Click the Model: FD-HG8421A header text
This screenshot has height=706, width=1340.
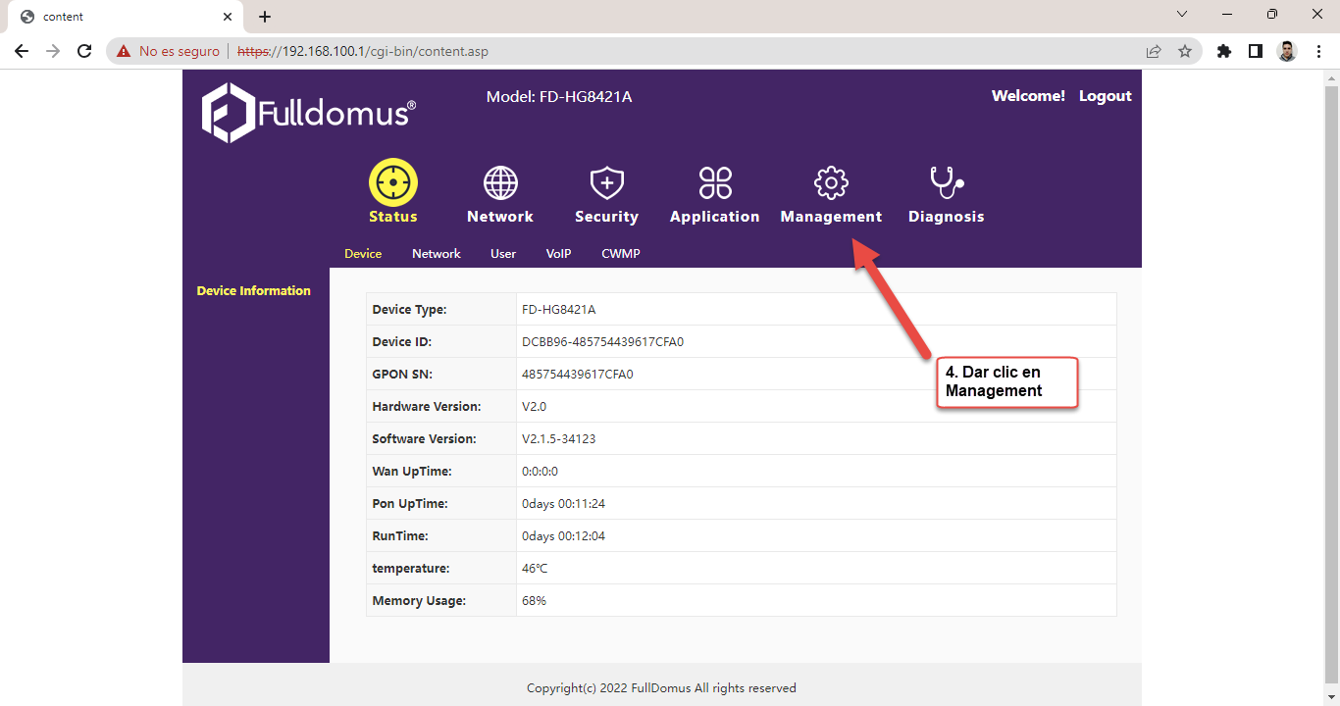click(x=559, y=97)
